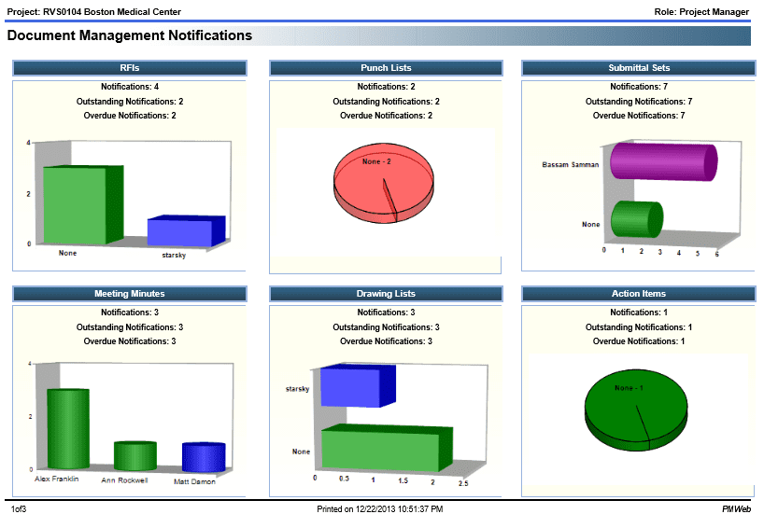Image resolution: width=764 pixels, height=528 pixels.
Task: Click the red Punch Lists pie chart
Action: pos(384,184)
